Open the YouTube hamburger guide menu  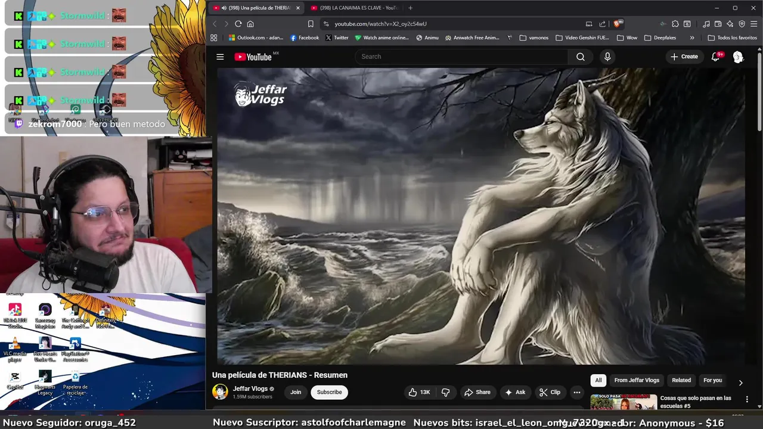click(x=220, y=57)
